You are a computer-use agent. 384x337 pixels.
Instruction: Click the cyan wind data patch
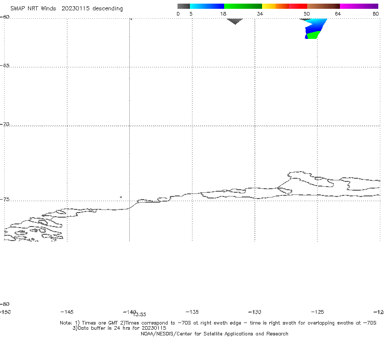click(317, 23)
